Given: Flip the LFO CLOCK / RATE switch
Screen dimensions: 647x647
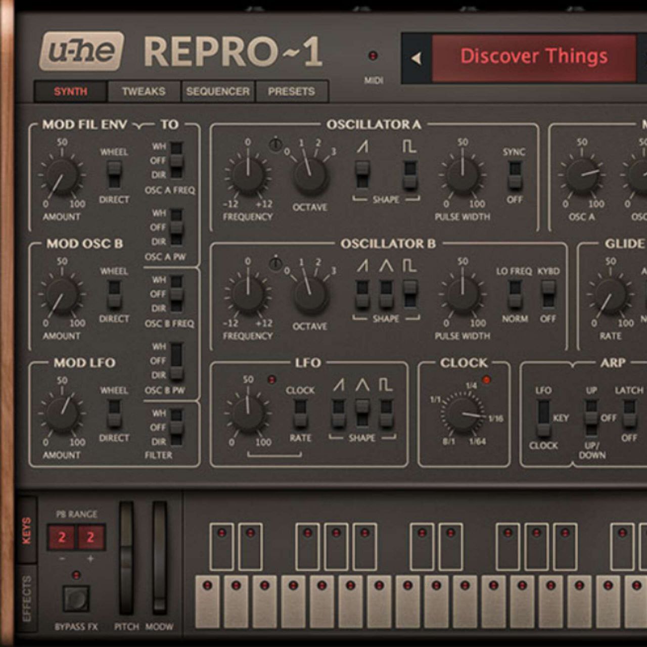Looking at the screenshot, I should point(300,413).
